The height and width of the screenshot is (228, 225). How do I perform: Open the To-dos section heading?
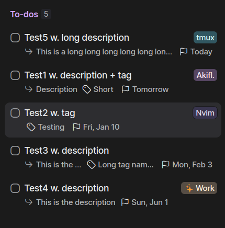click(x=24, y=14)
